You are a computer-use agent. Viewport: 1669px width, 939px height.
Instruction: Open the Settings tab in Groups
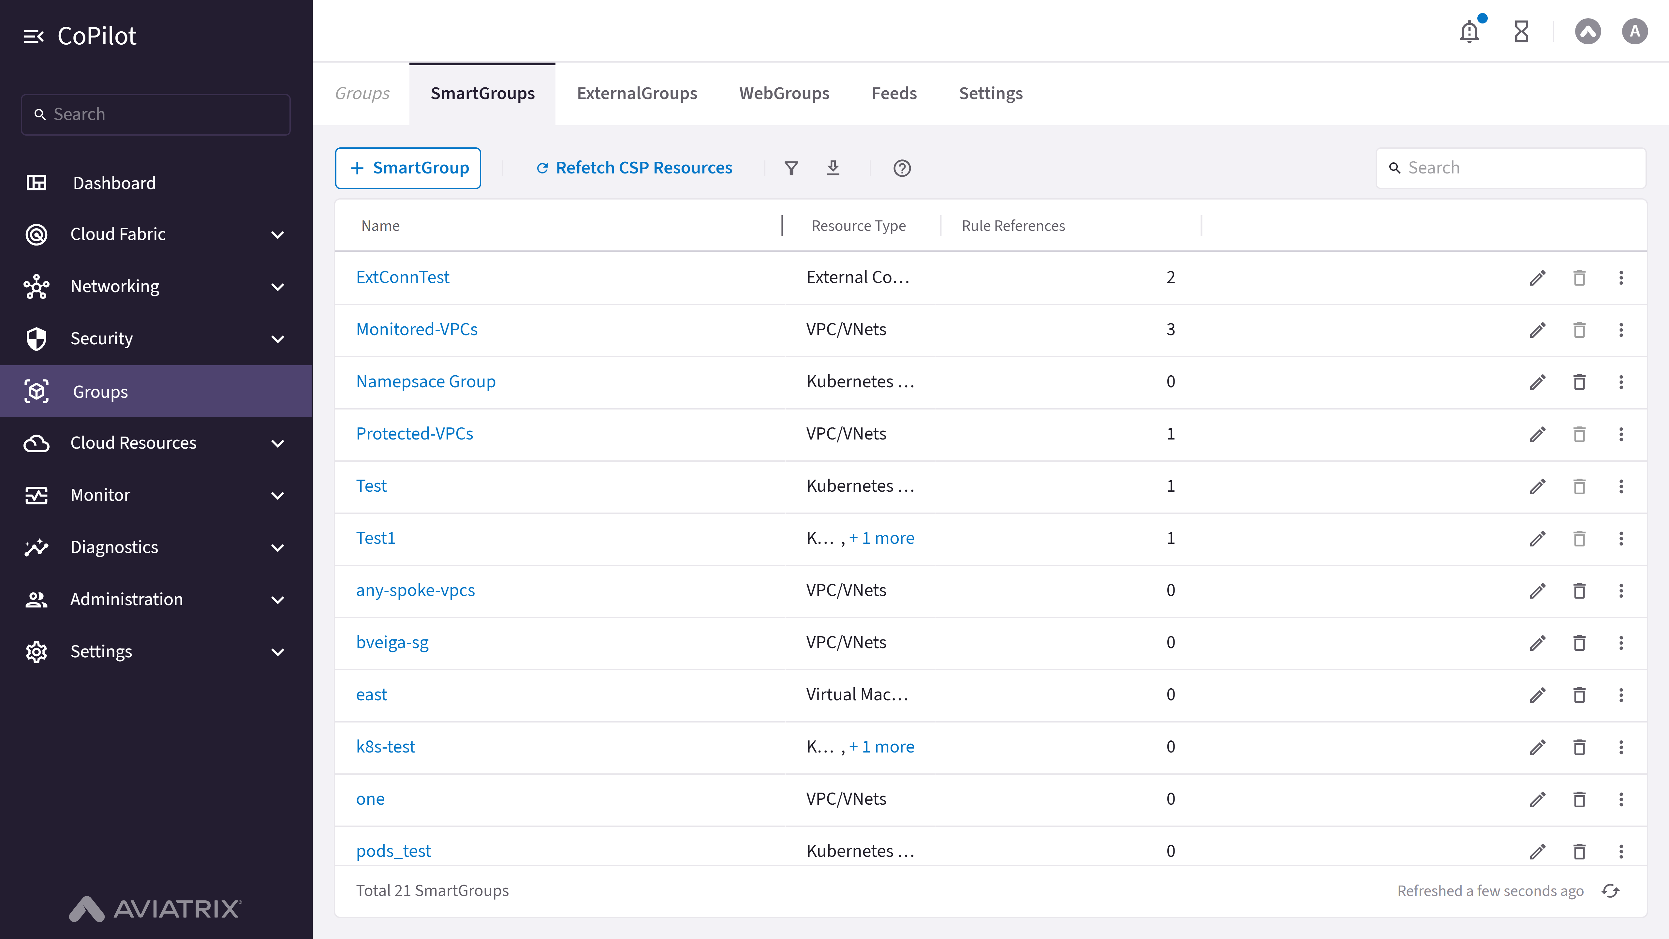(x=991, y=94)
